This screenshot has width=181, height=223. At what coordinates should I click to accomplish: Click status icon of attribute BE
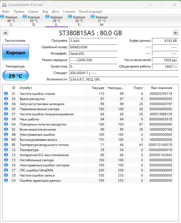(6, 145)
